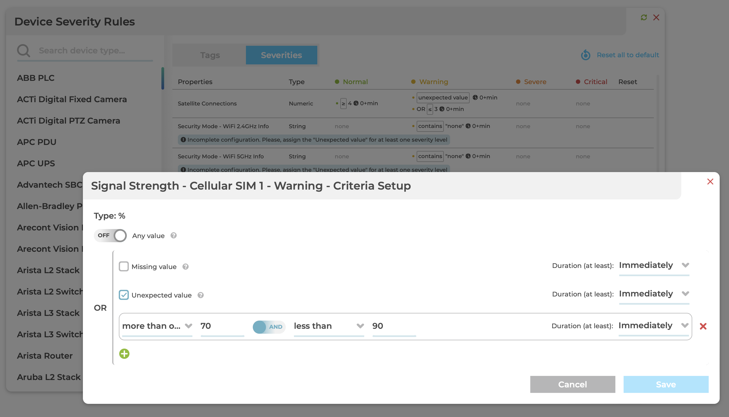
Task: Click warning icon in WiFi 2.4GHz incomplete configuration notice
Action: click(x=183, y=140)
